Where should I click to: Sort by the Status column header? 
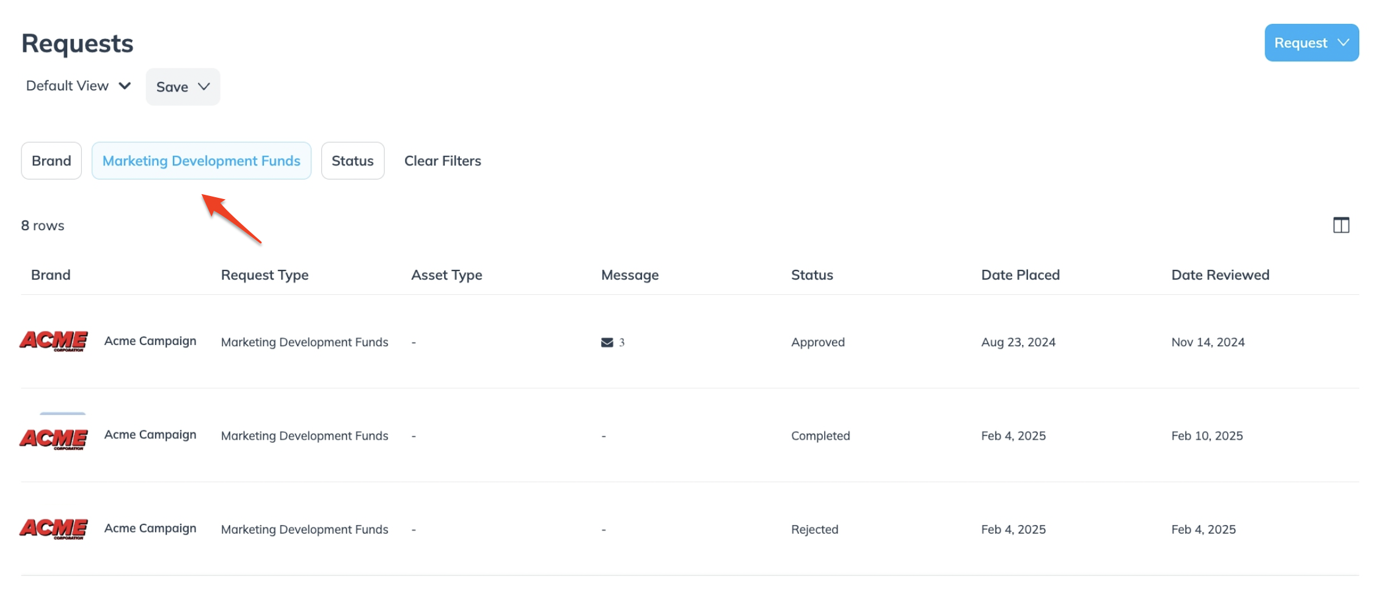812,275
